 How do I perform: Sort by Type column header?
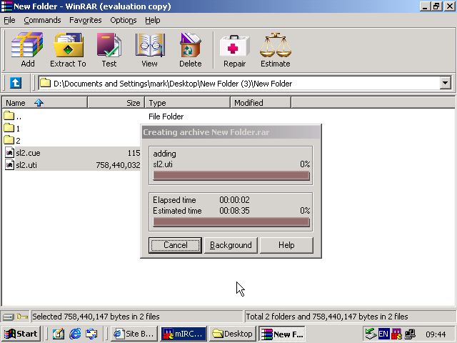point(187,103)
